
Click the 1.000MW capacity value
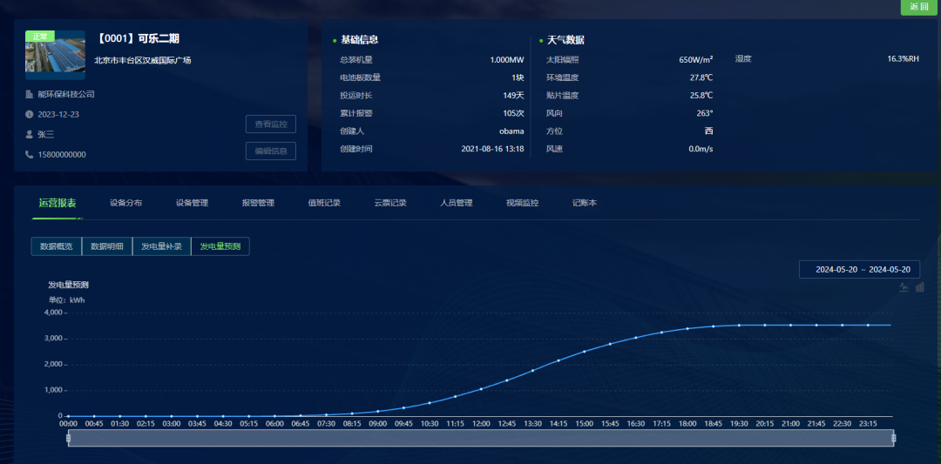(507, 60)
